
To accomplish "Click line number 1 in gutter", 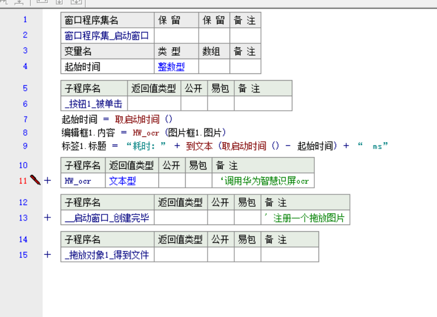I will (25, 20).
